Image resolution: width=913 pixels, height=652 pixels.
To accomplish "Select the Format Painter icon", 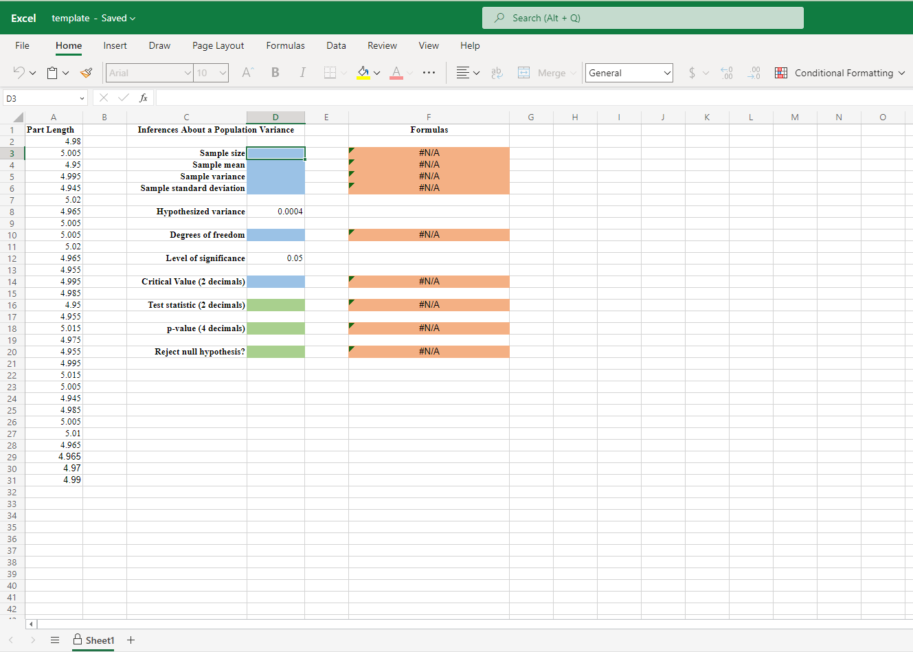I will pyautogui.click(x=86, y=72).
